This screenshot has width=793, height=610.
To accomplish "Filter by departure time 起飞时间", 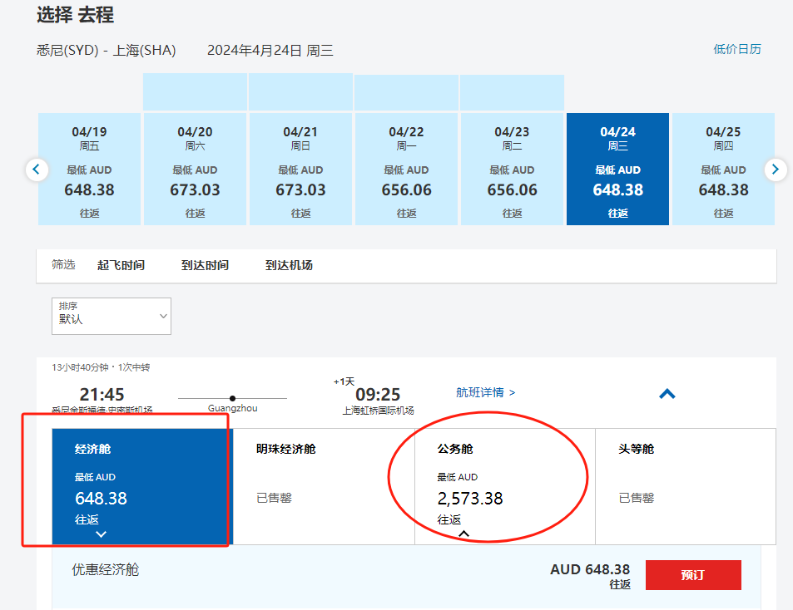I will [x=121, y=265].
